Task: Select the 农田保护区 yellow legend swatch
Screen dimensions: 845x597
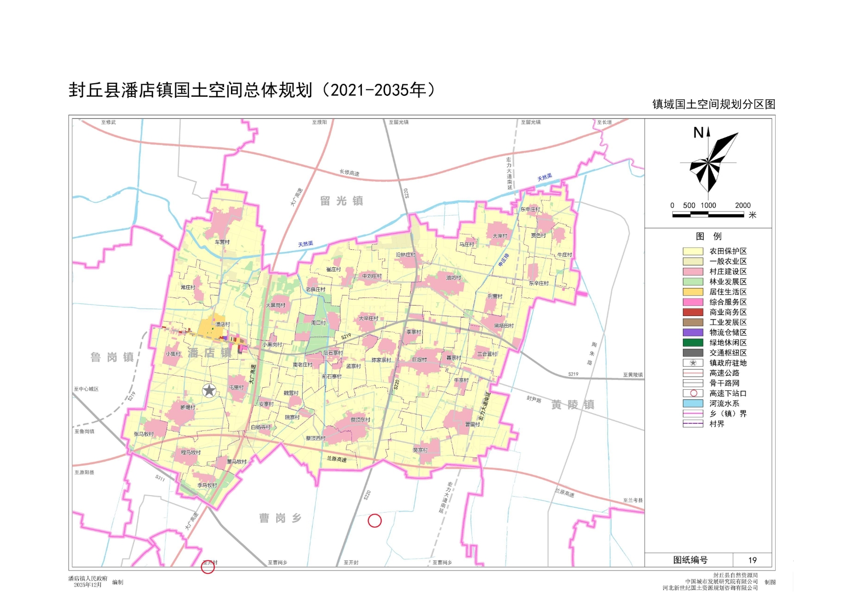Action: [693, 251]
